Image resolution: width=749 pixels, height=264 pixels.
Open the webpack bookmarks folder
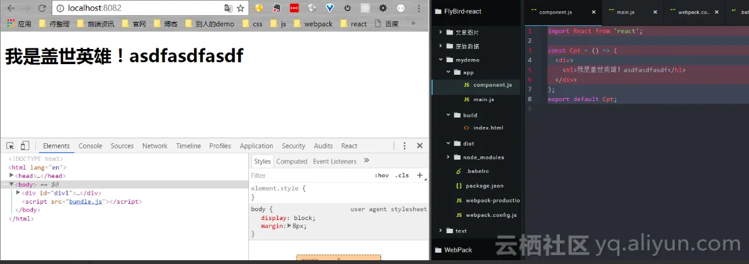313,24
